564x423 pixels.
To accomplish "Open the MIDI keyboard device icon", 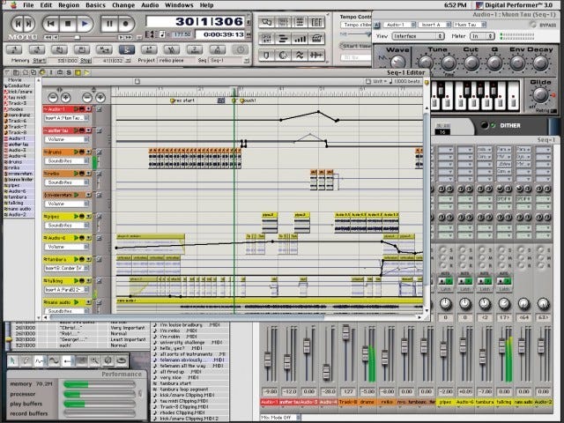I will click(x=316, y=39).
